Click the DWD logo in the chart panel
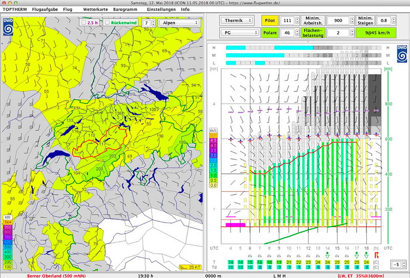 pos(402,54)
